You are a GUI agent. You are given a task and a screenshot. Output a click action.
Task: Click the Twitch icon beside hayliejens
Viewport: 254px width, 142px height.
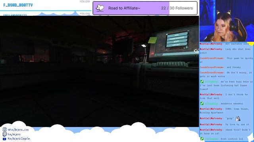point(5,134)
